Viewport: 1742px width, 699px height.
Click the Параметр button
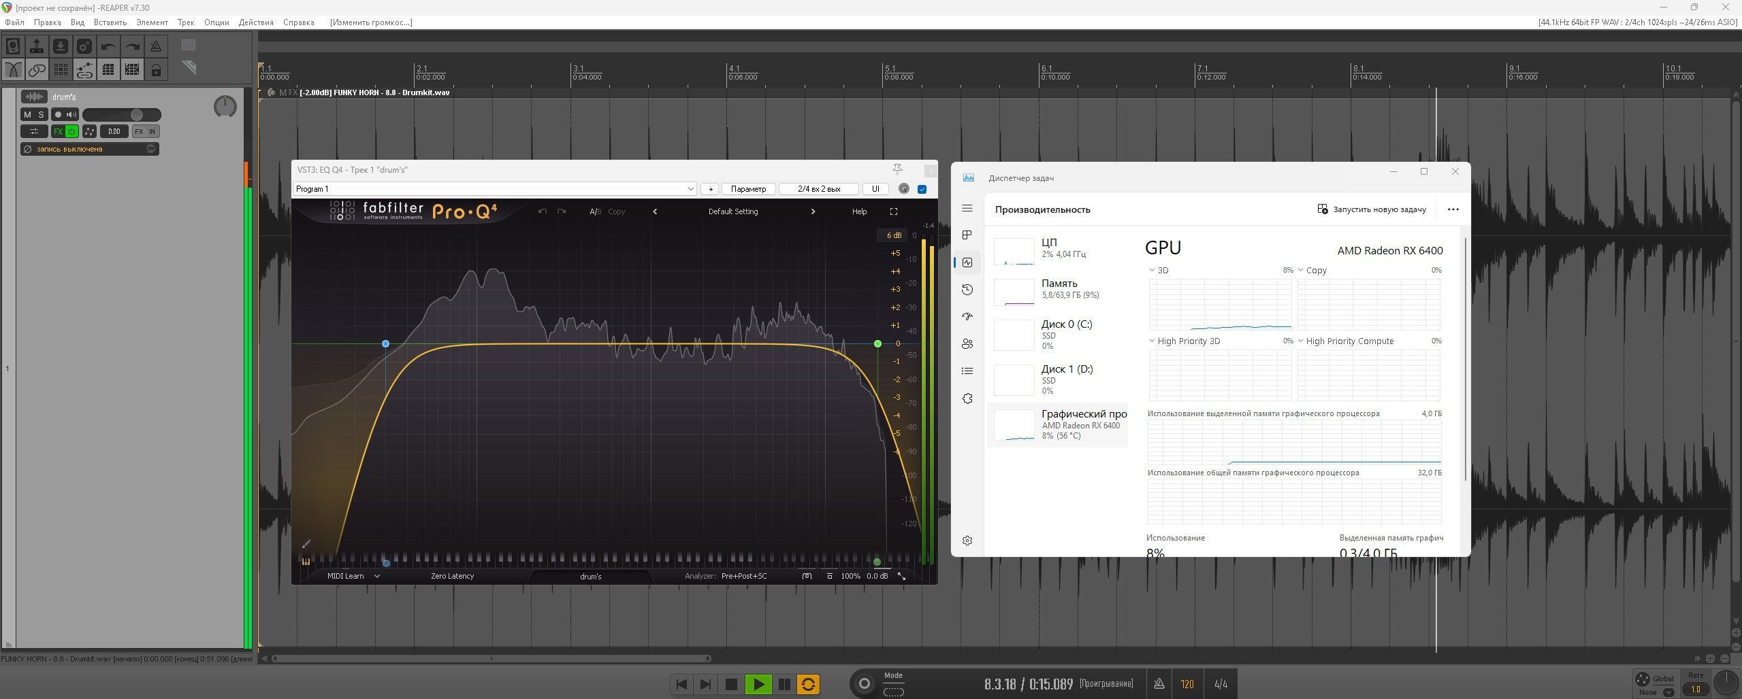coord(748,189)
